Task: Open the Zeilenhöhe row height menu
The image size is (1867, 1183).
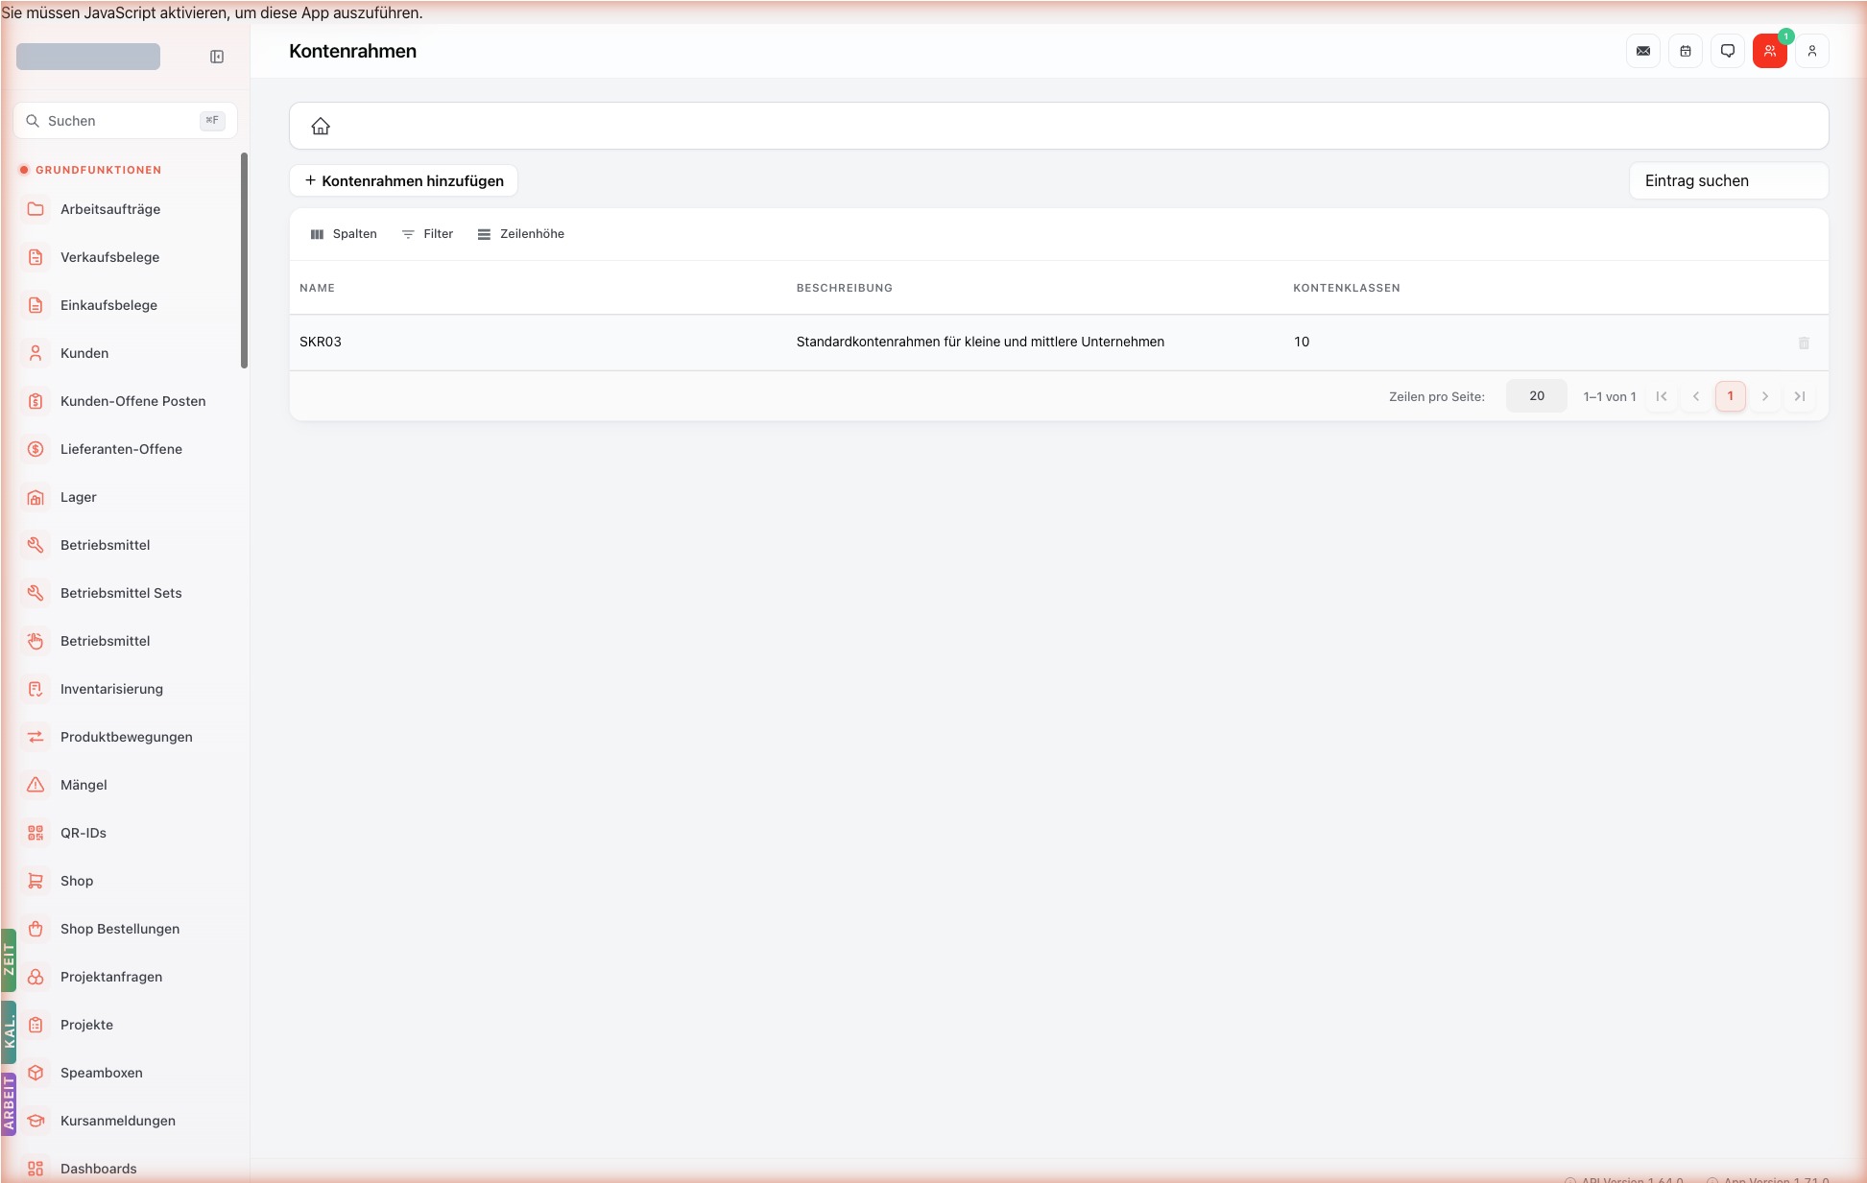Action: pos(521,234)
